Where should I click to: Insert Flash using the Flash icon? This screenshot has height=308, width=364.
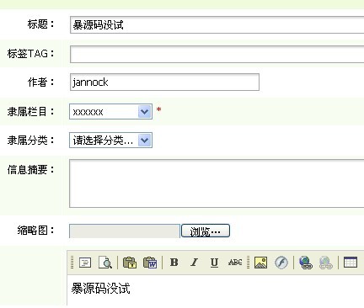[281, 263]
